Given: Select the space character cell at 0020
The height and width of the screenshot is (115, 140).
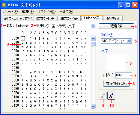Looking at the screenshot, I should pyautogui.click(x=23, y=38).
